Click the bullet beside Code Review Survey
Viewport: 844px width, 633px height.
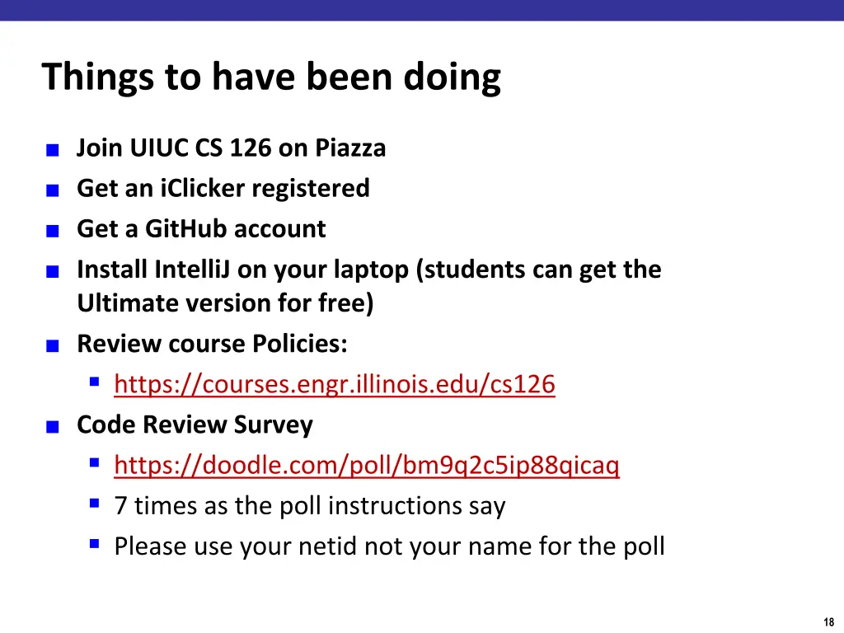point(52,427)
